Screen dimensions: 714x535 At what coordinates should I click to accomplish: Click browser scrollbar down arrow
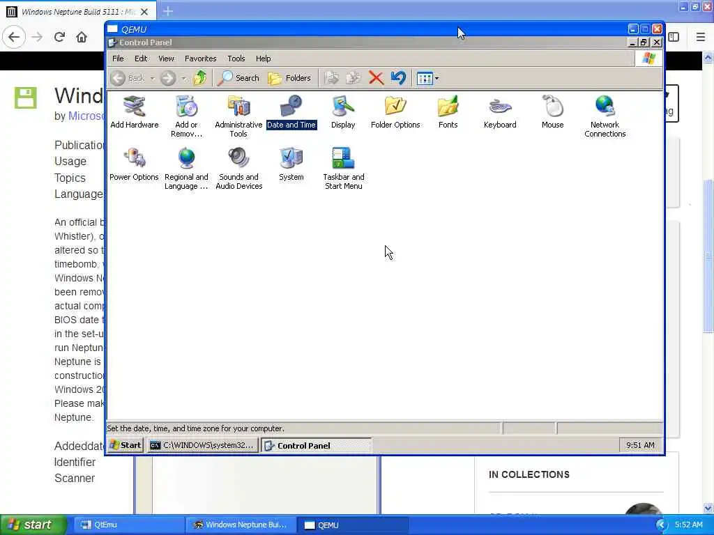(708, 508)
